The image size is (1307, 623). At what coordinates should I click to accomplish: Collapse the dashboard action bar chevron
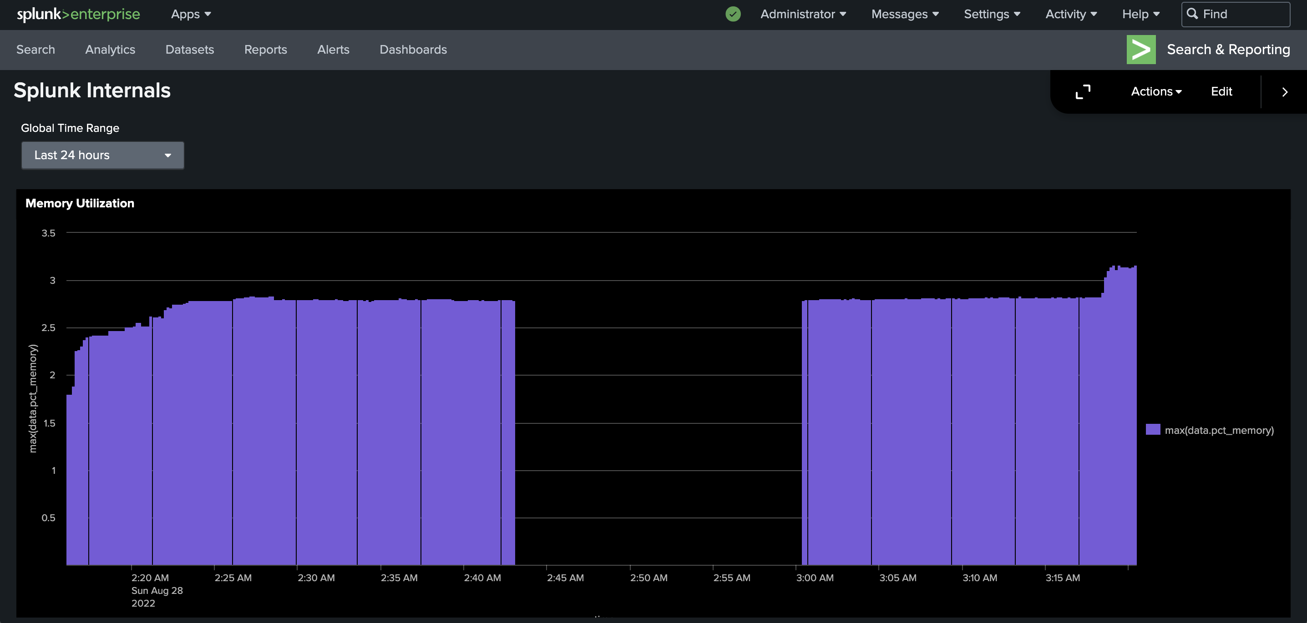[x=1285, y=92]
